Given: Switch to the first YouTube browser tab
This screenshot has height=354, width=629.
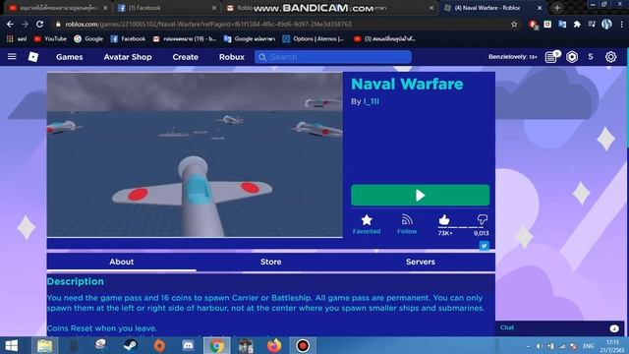Looking at the screenshot, I should (56, 8).
